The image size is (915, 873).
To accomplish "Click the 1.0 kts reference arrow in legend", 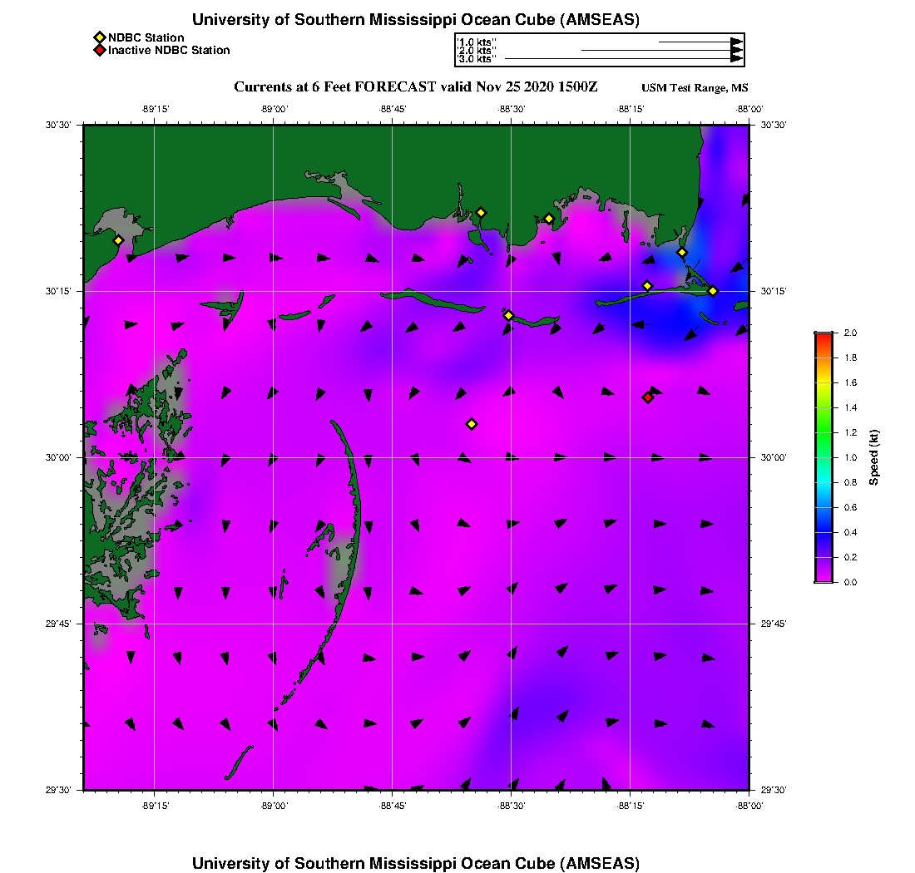I will click(699, 41).
